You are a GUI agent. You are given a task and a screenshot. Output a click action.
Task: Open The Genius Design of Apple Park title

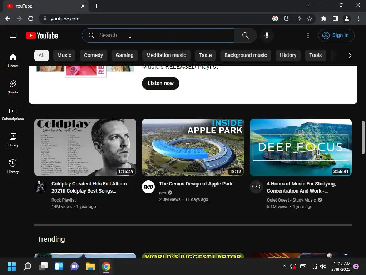(x=196, y=184)
